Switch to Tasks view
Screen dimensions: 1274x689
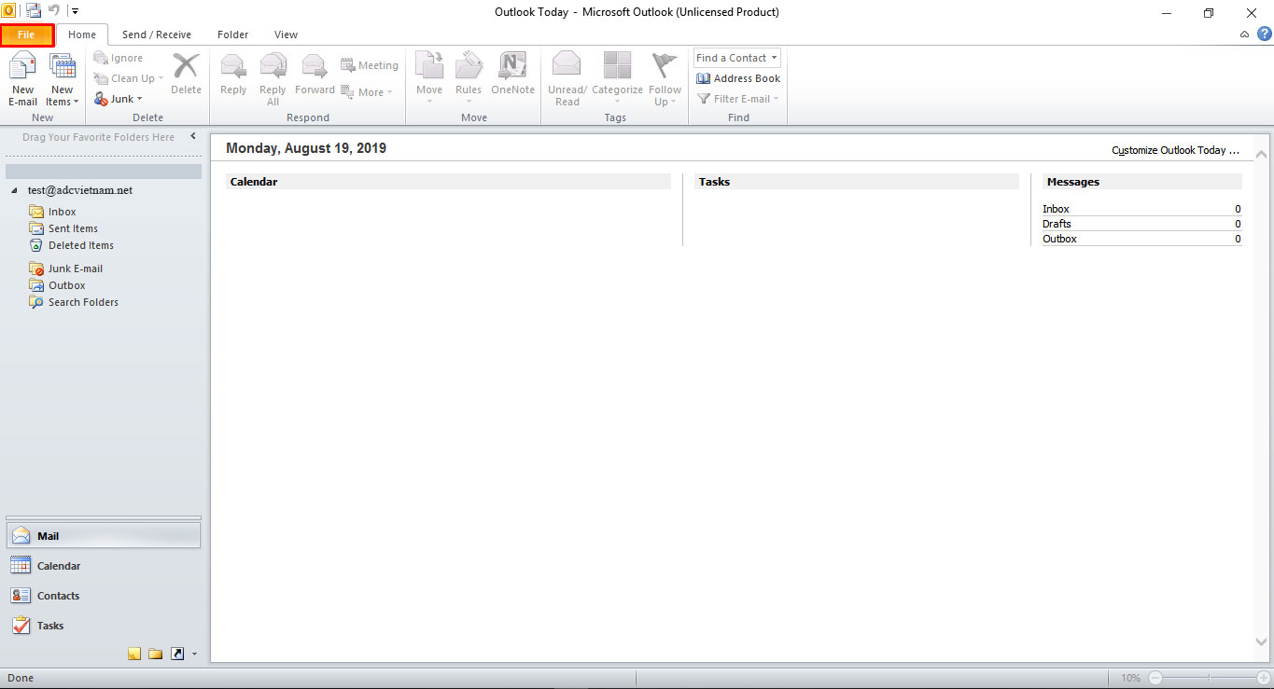[x=103, y=626]
